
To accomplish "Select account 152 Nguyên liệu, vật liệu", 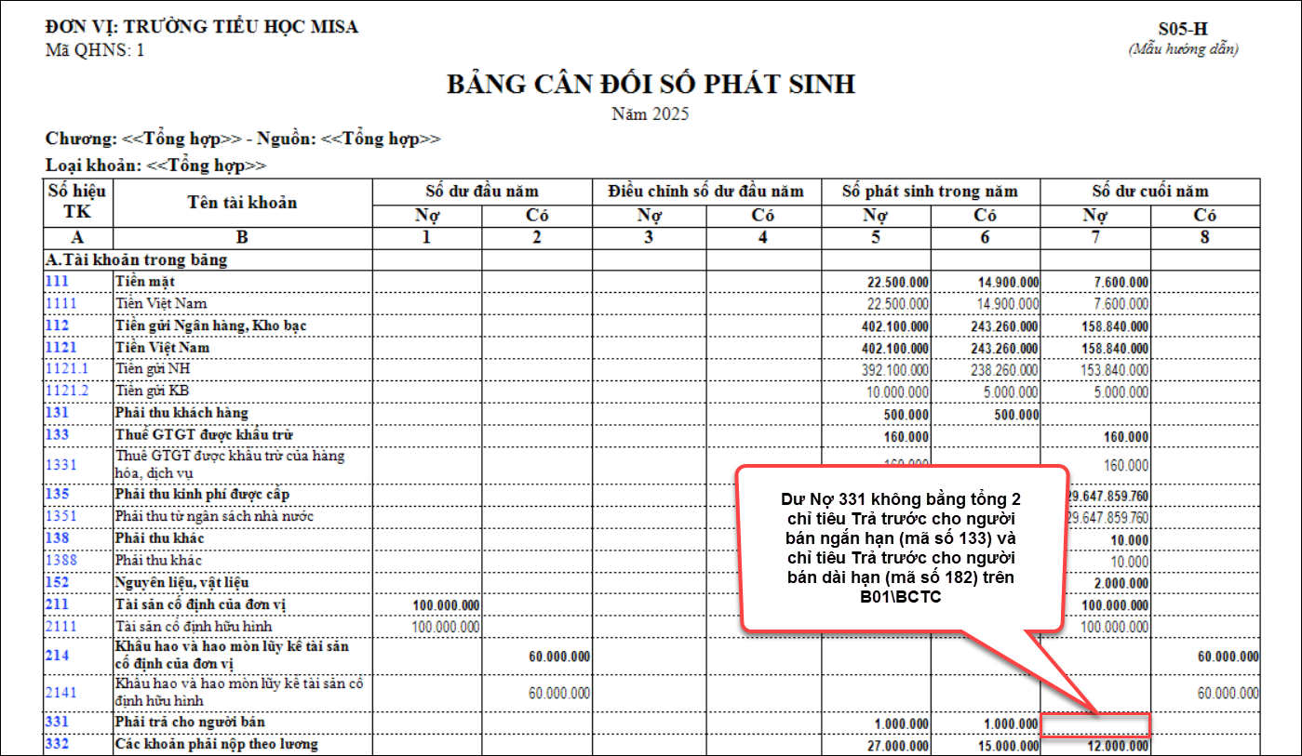I will [x=57, y=582].
